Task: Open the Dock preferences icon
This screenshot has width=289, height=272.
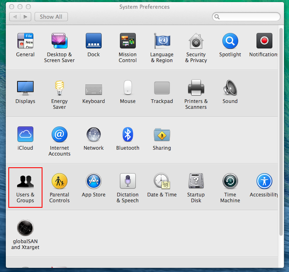Action: click(94, 40)
